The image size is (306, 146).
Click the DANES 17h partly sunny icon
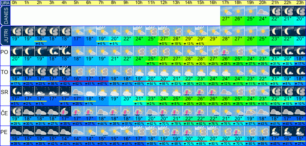226,11
